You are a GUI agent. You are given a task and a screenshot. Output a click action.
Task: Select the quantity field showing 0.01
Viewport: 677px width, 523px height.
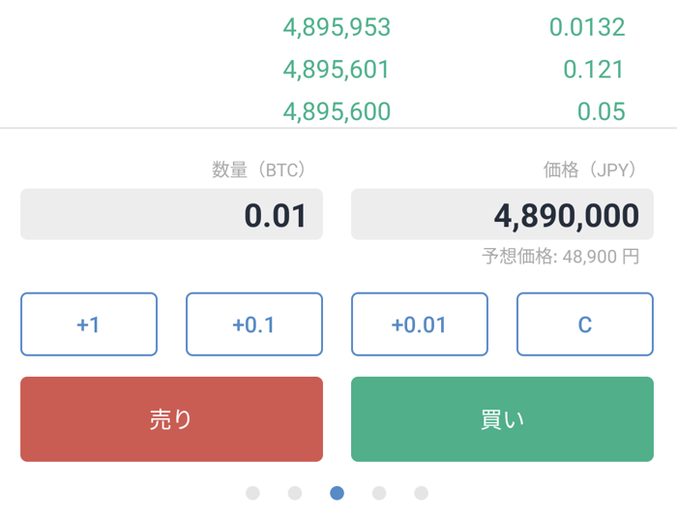[171, 214]
